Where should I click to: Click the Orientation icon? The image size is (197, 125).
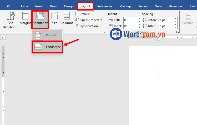point(40,16)
